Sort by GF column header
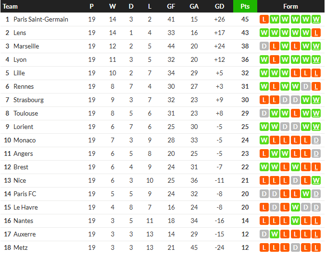The width and height of the screenshot is (326, 258). coord(171,6)
